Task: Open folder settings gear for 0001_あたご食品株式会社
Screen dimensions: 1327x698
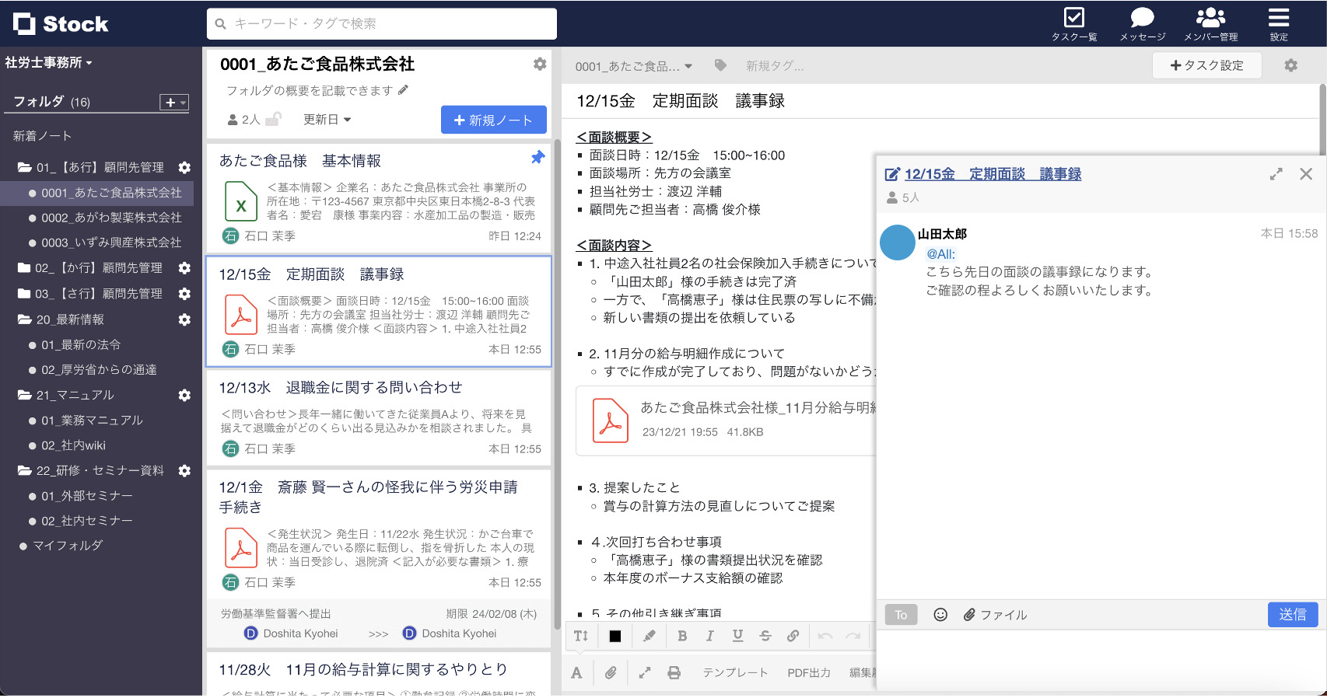Action: pos(540,64)
